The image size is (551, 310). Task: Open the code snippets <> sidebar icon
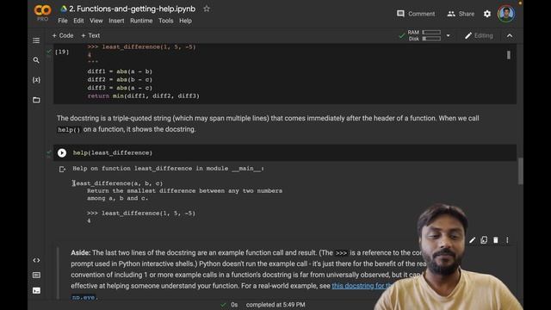(36, 260)
